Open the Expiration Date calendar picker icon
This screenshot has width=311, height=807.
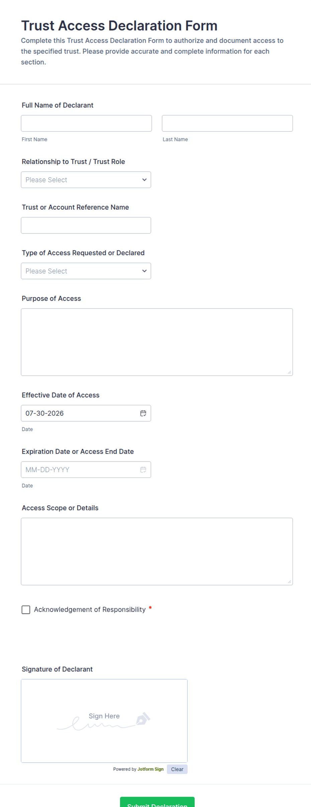(x=143, y=470)
